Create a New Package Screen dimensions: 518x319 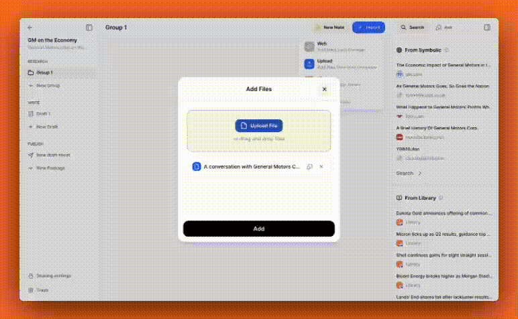(47, 168)
